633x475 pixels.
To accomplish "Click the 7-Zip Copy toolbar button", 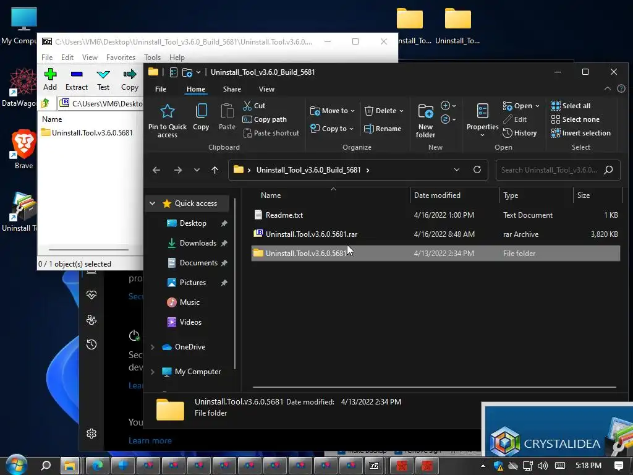I will 130,79.
